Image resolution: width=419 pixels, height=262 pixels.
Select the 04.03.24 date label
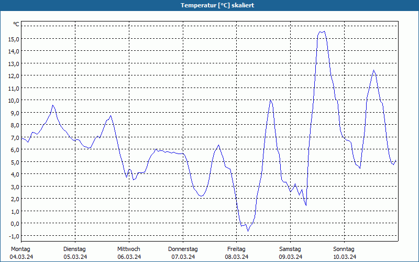[21, 257]
